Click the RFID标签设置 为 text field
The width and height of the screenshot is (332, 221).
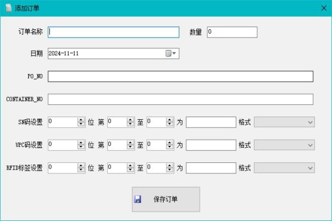click(x=211, y=168)
